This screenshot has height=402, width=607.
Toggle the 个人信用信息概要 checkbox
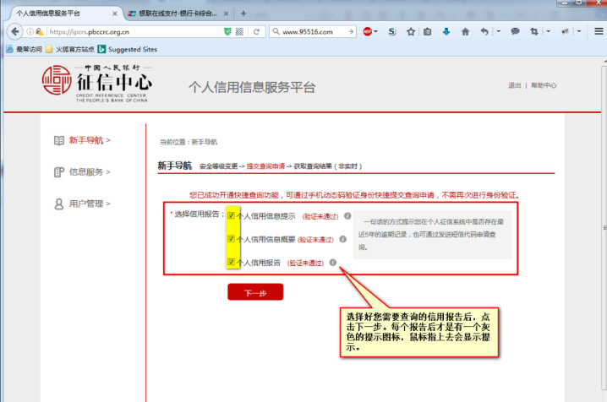pos(231,239)
